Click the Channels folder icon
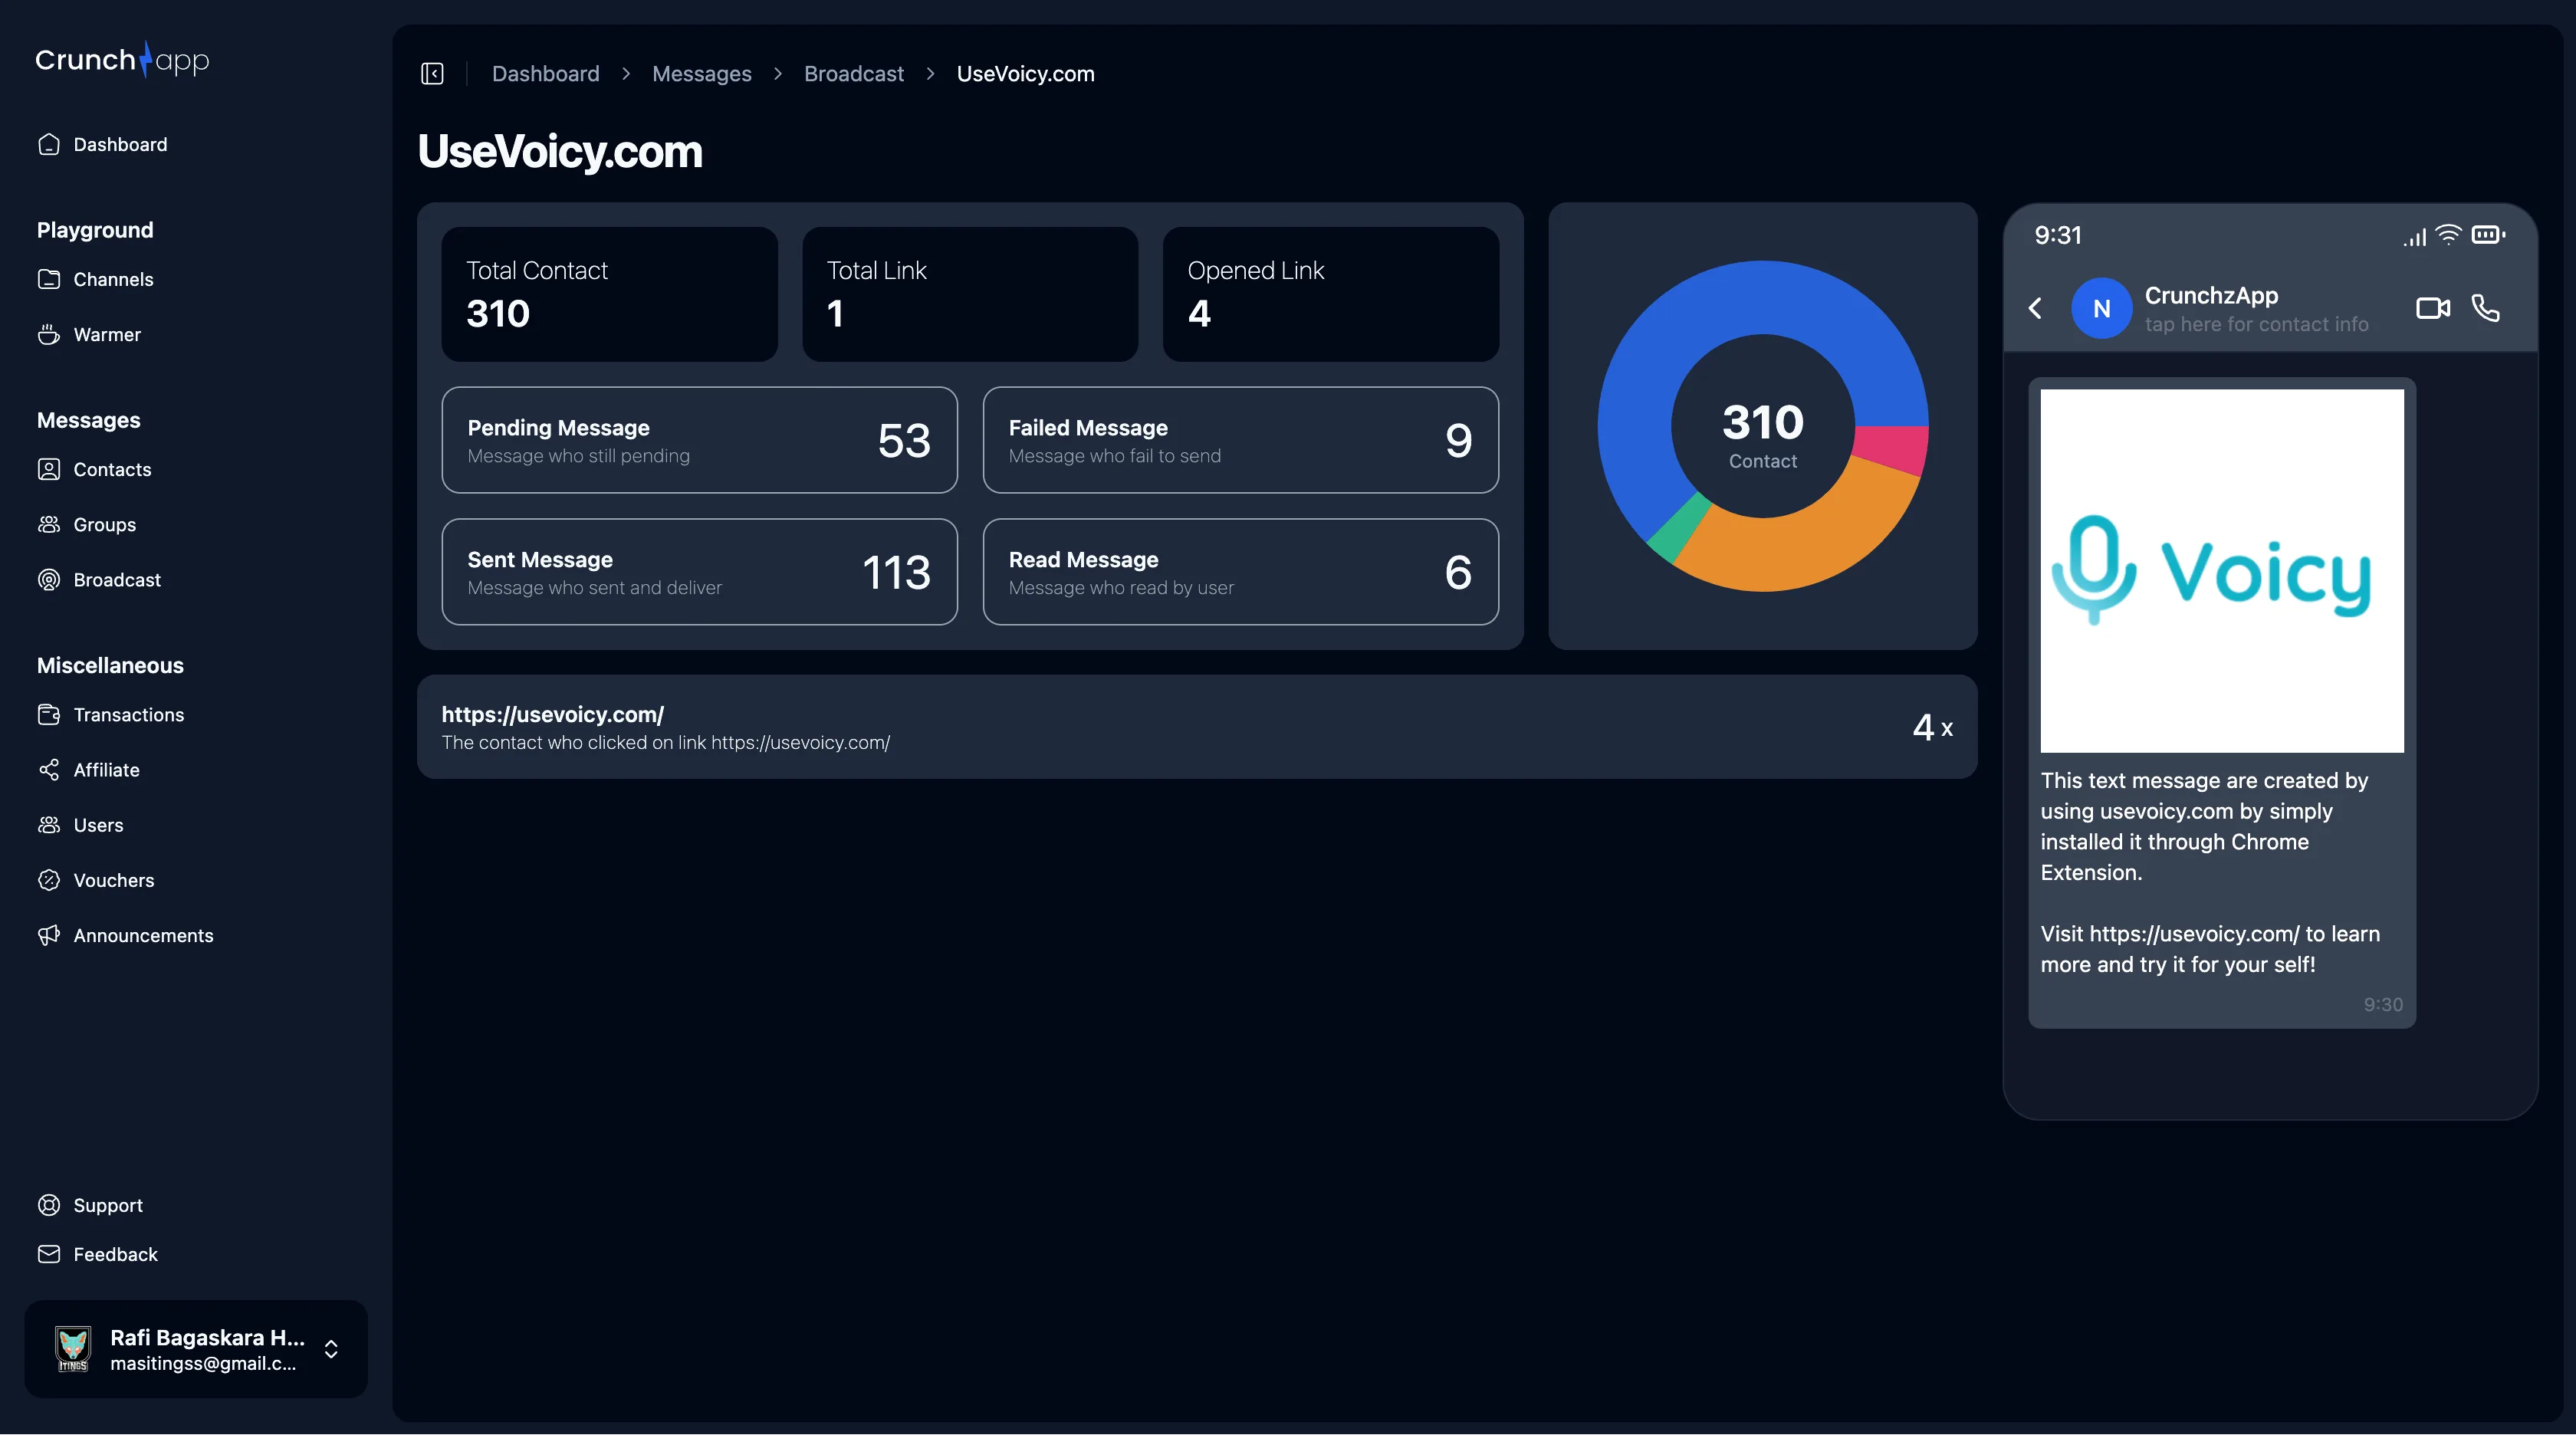Image resolution: width=2576 pixels, height=1435 pixels. click(49, 279)
